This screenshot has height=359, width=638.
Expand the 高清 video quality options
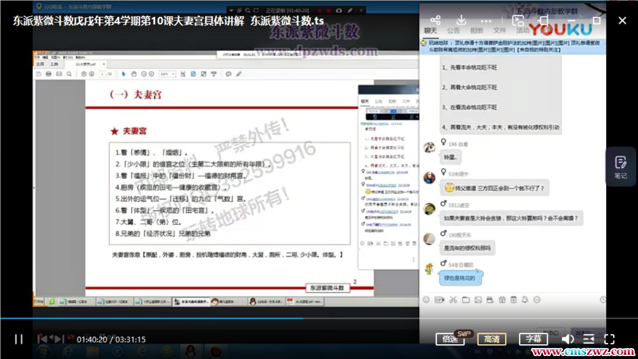(491, 339)
